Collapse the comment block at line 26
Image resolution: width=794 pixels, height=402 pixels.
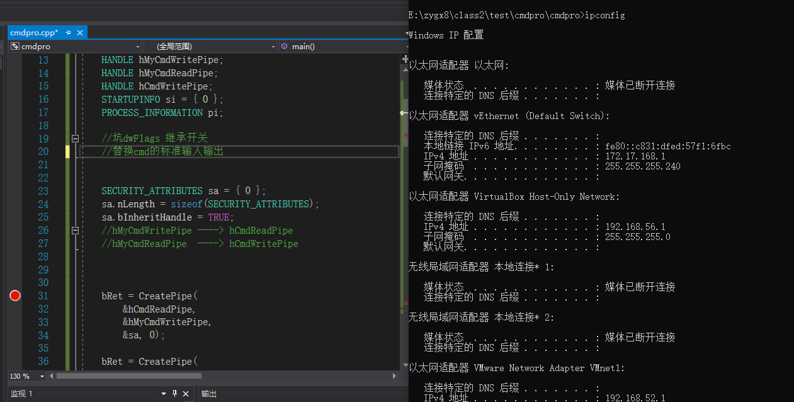(x=75, y=231)
